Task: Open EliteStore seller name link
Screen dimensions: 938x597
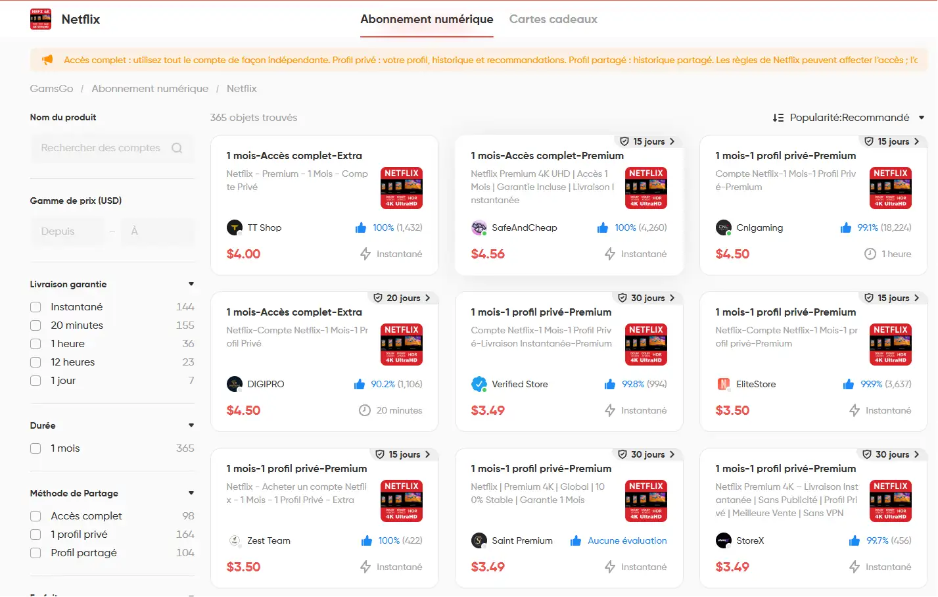Action: click(x=756, y=384)
